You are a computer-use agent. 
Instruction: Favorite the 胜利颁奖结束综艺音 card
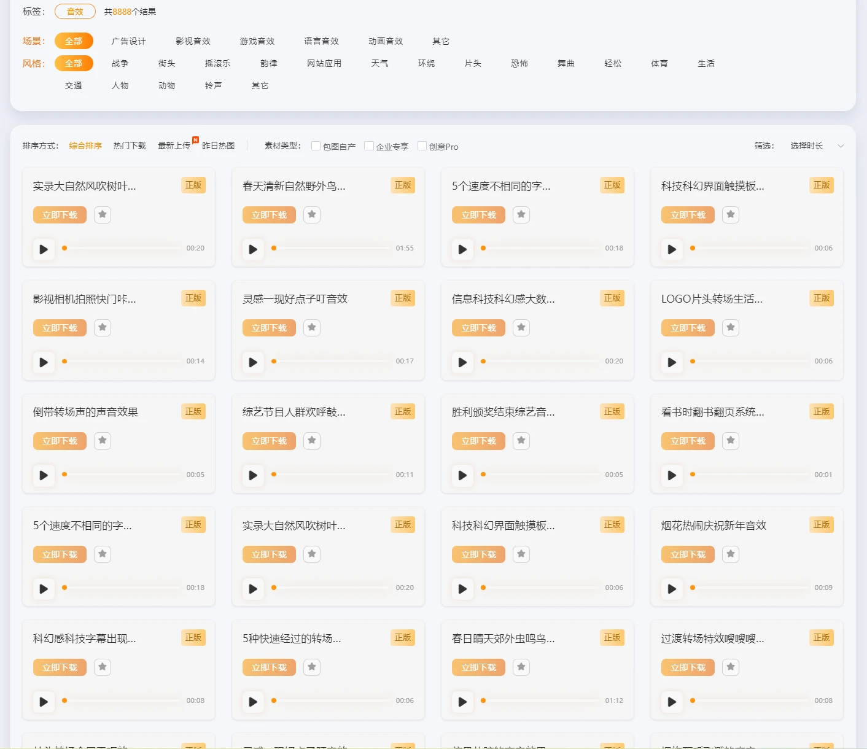(521, 441)
